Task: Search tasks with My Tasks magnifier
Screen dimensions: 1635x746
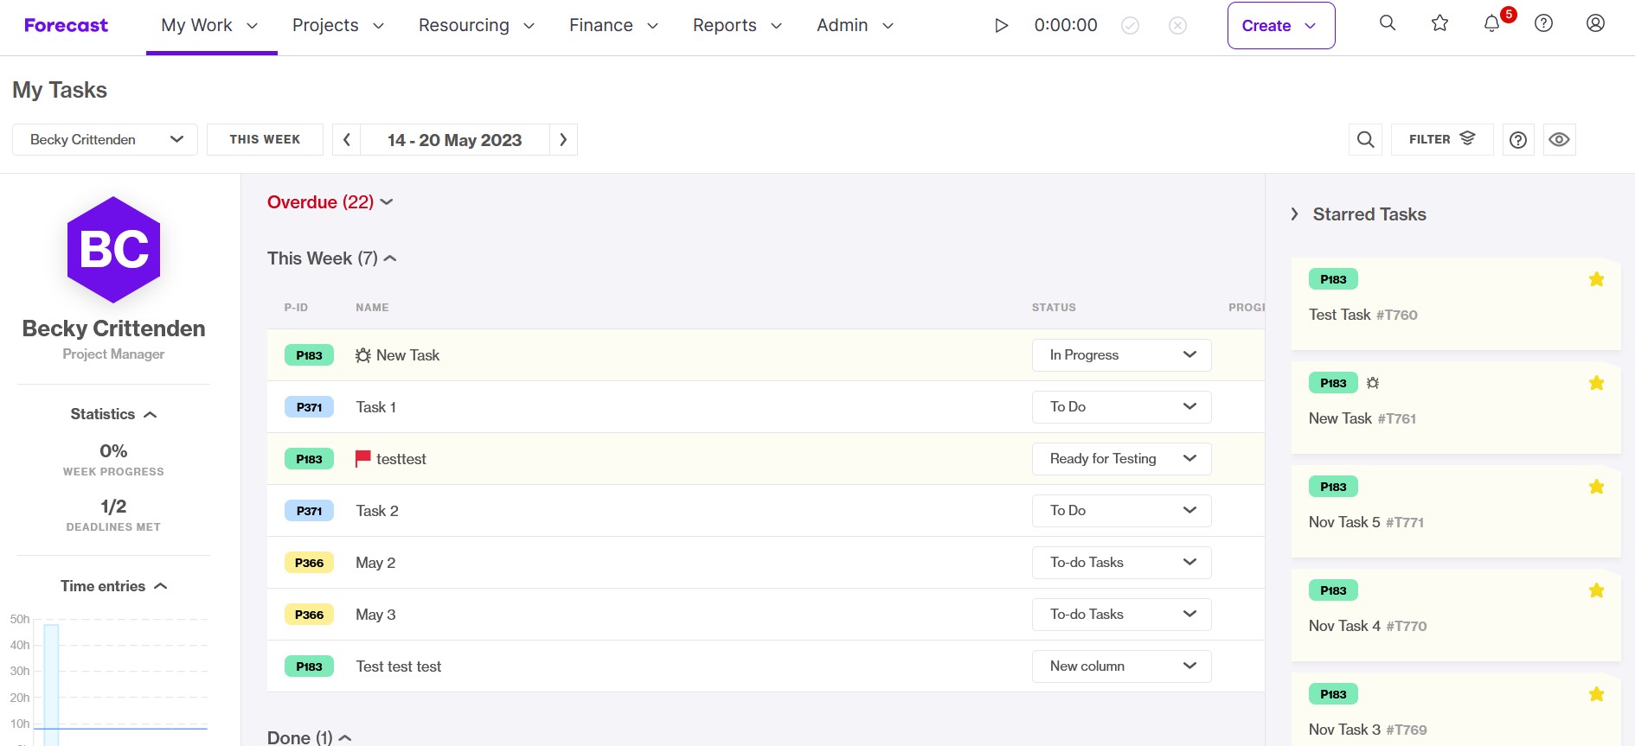Action: pyautogui.click(x=1365, y=139)
